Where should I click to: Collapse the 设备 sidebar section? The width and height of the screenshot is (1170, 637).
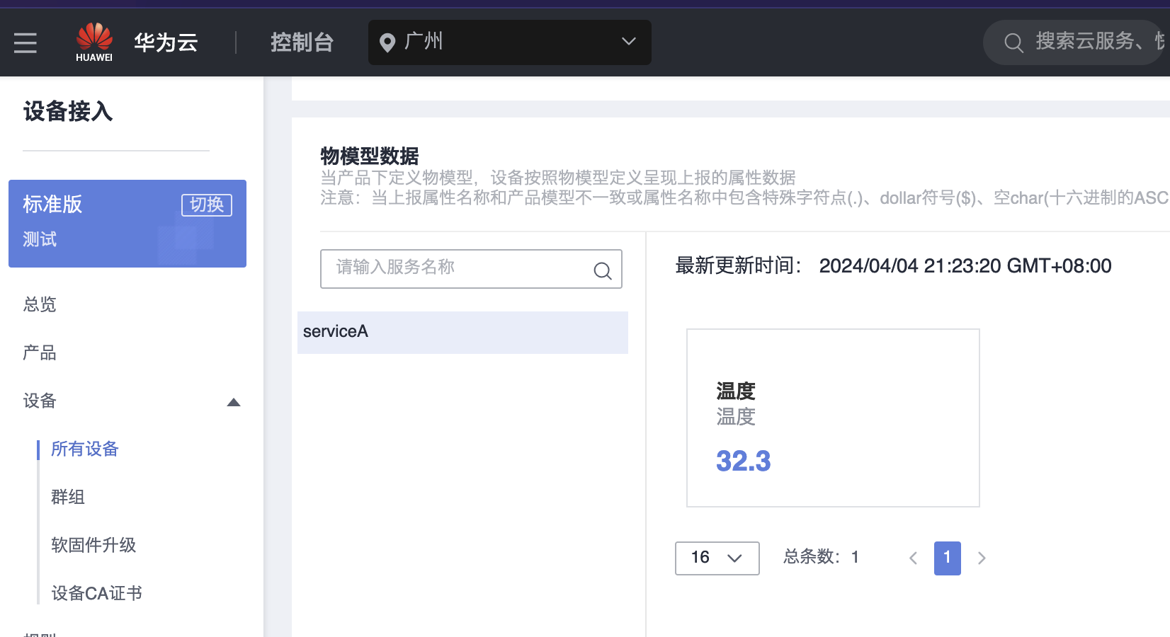pos(234,401)
